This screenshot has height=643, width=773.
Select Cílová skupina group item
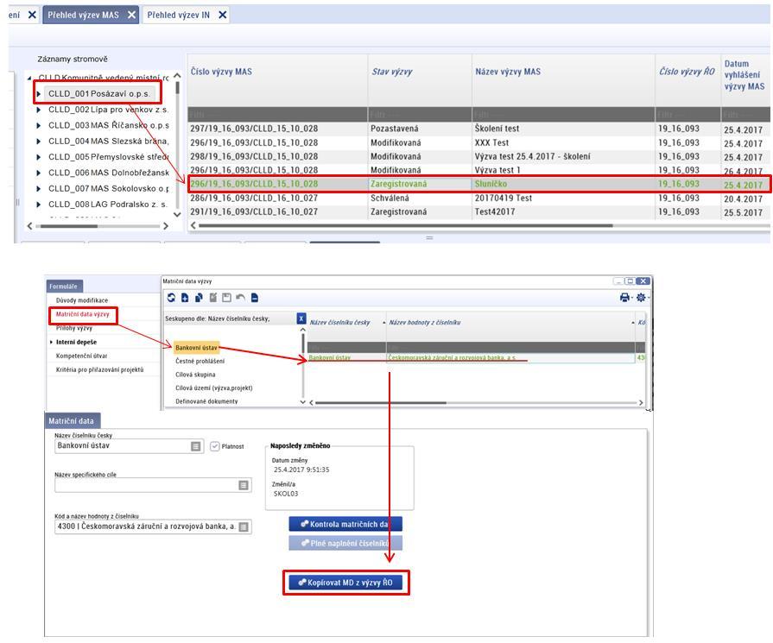tap(195, 375)
